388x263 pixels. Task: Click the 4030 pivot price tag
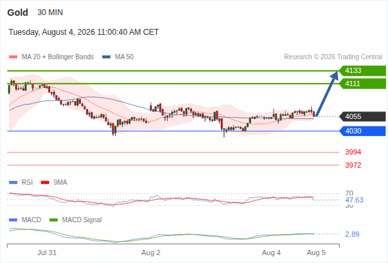362,131
